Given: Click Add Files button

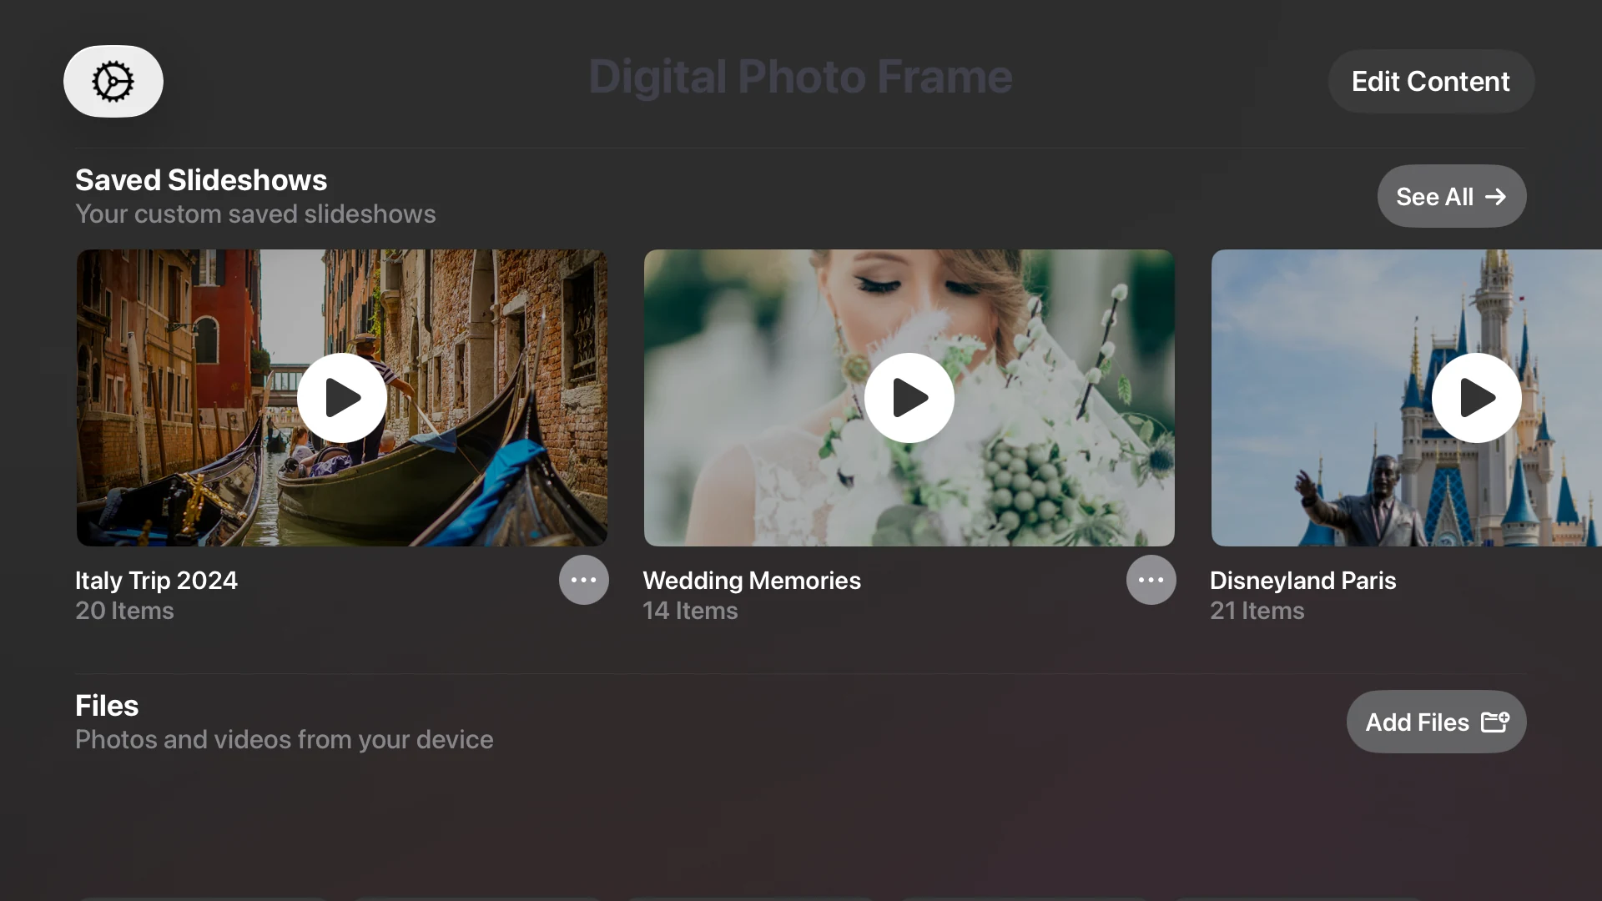Looking at the screenshot, I should [1437, 722].
